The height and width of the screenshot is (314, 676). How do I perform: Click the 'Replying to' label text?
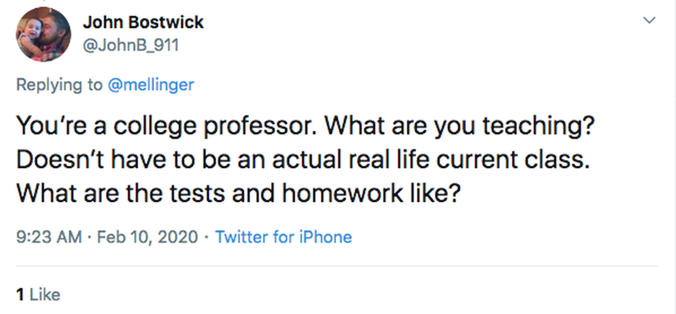tap(59, 85)
